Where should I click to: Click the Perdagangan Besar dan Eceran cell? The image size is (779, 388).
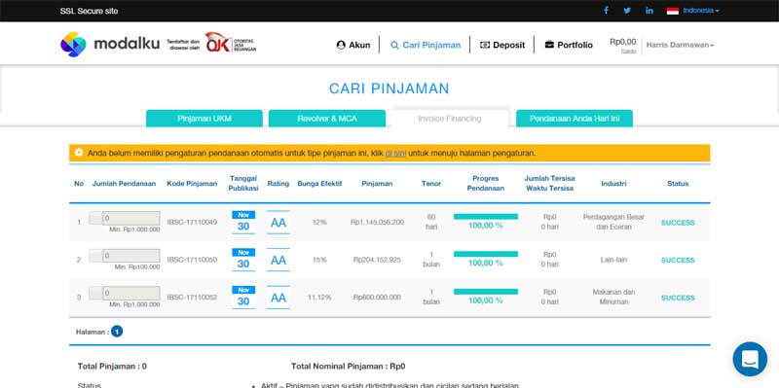tap(613, 222)
